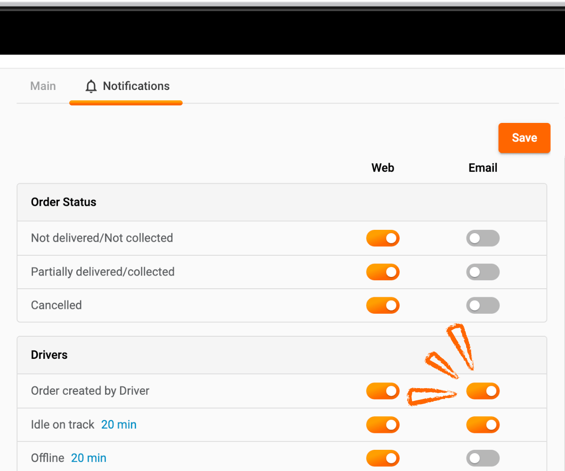Toggle Web notification for Offline
Viewport: 565px width, 471px height.
[x=383, y=458]
